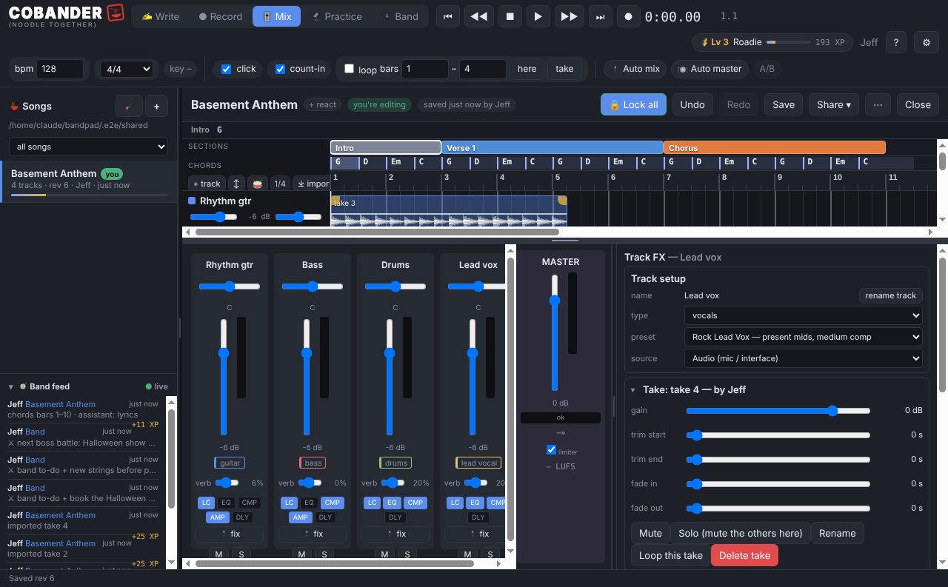
Task: Click the guitar icon button beside Songs
Action: pos(129,107)
